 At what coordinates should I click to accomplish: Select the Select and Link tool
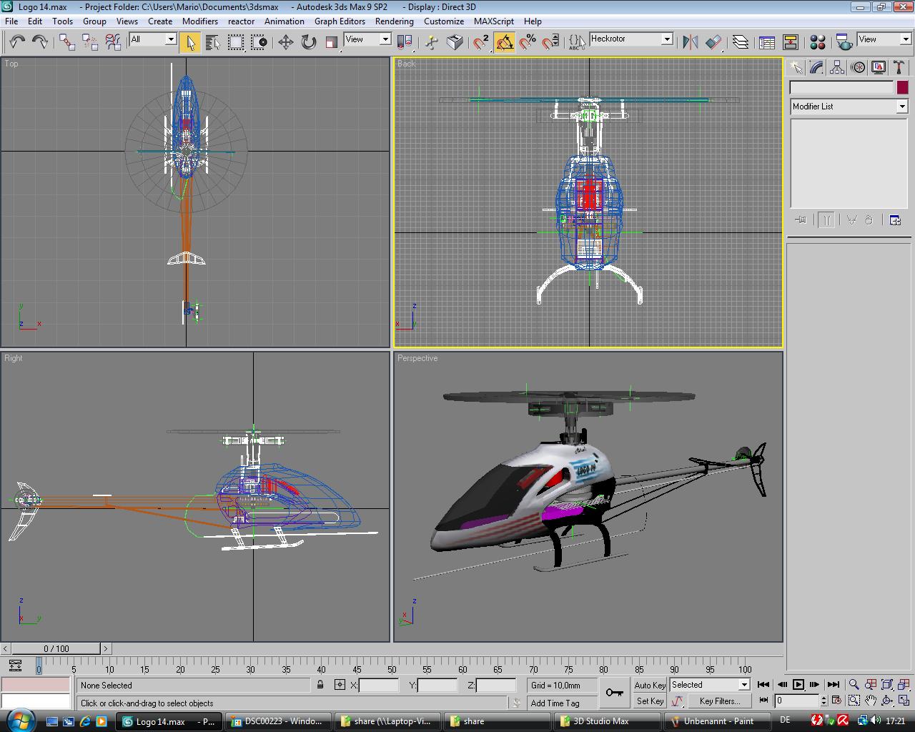pos(67,42)
